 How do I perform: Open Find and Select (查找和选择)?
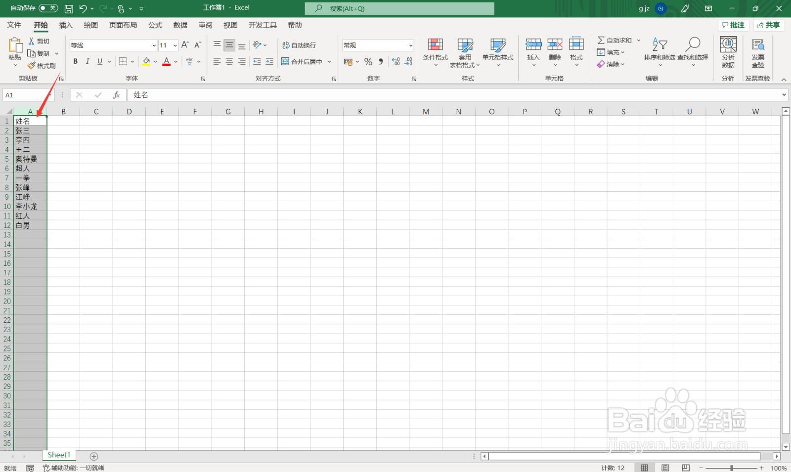pos(693,53)
